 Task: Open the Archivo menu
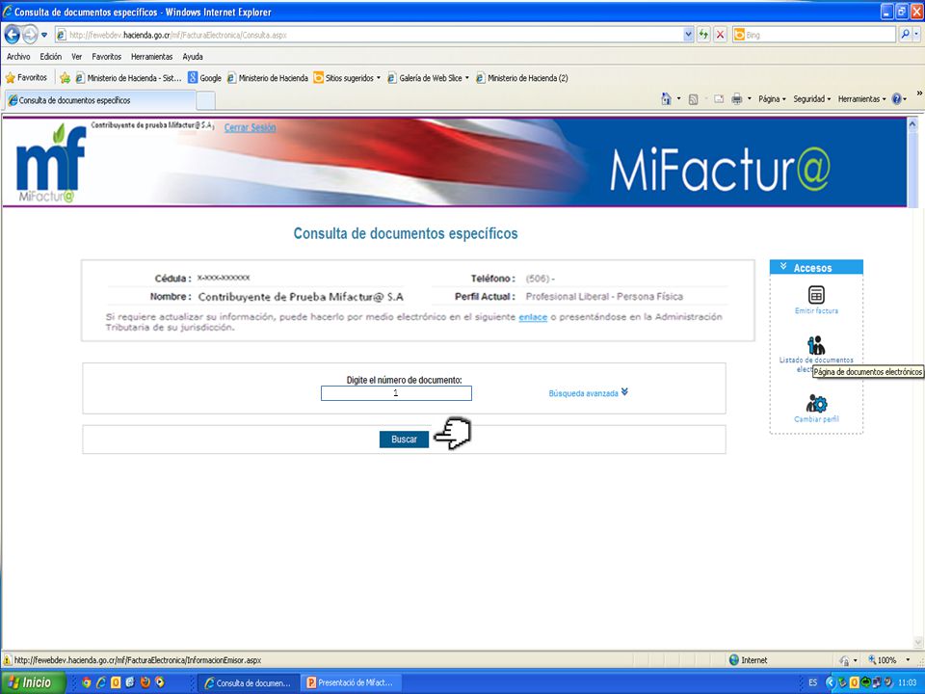pos(18,57)
